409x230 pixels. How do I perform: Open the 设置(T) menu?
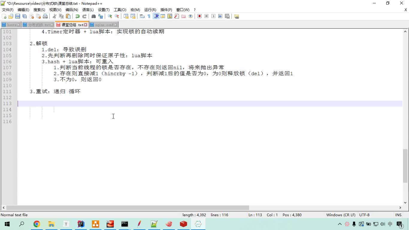[104, 10]
